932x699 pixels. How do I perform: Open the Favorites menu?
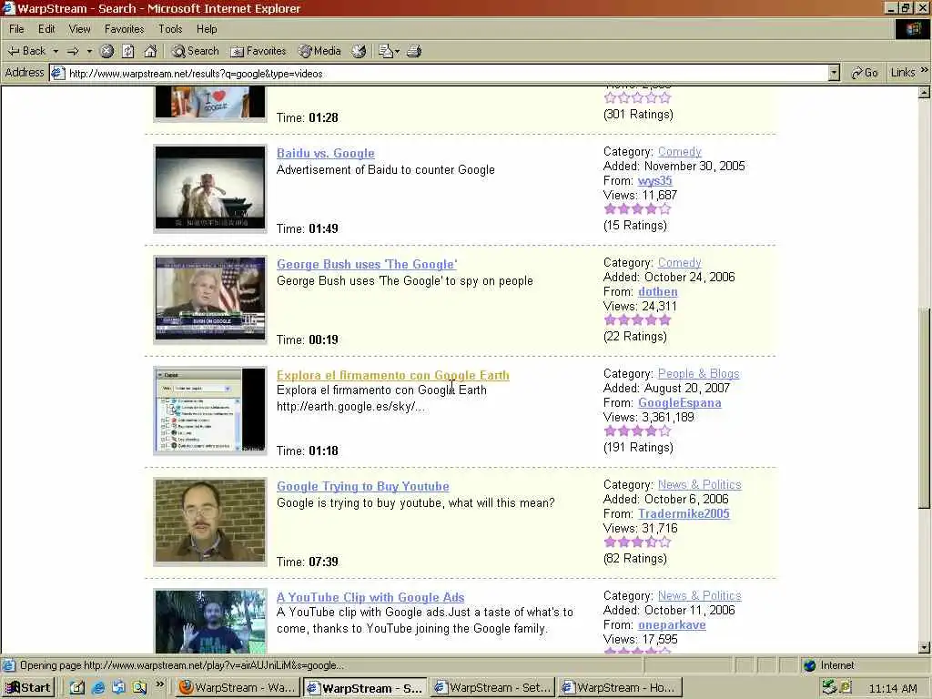[124, 29]
